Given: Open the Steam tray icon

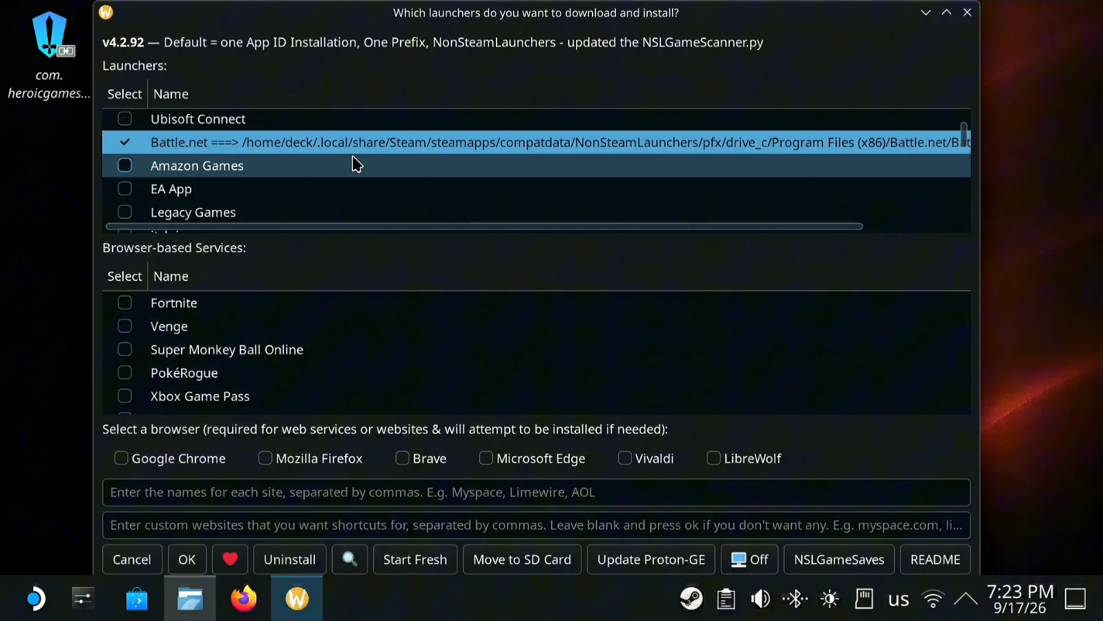Looking at the screenshot, I should click(691, 598).
